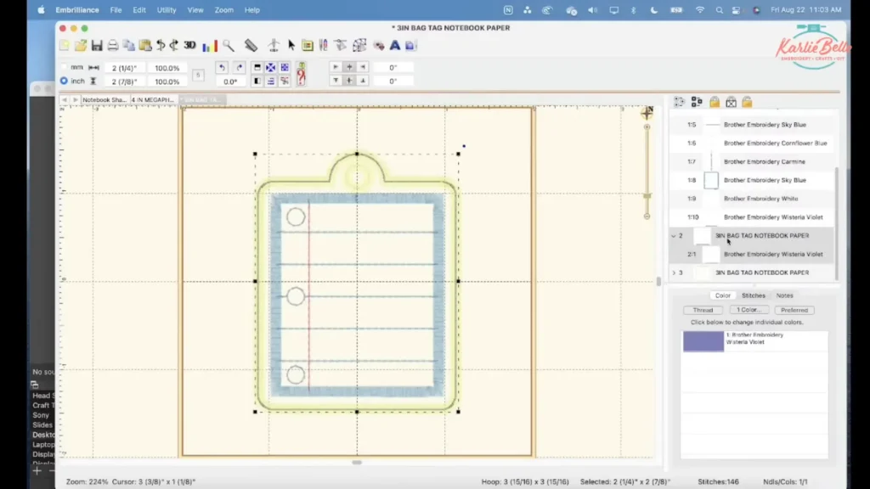Click the rotate left arrow icon
870x489 pixels.
(x=223, y=67)
